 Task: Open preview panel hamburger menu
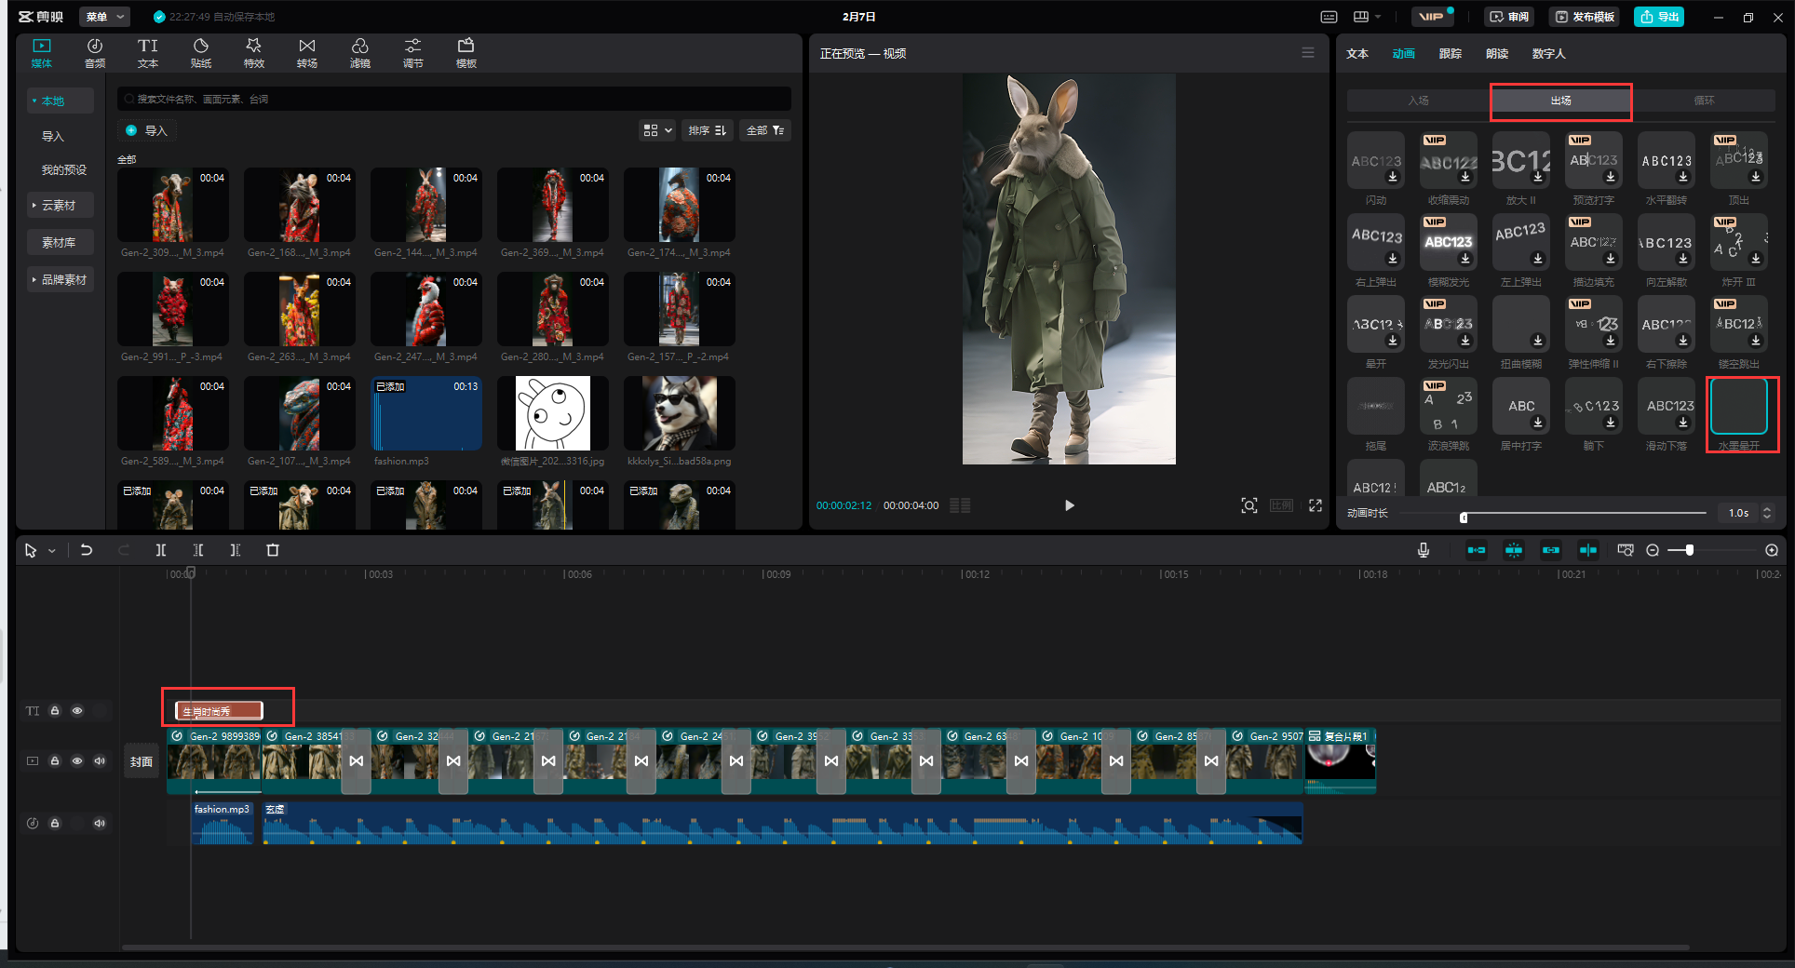point(1308,53)
